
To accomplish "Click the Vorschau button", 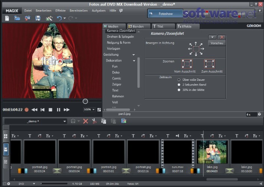I will coord(217,43).
